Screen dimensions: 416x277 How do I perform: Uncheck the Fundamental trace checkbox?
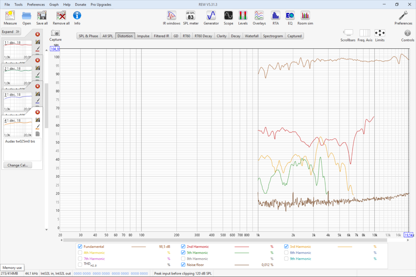pos(80,246)
